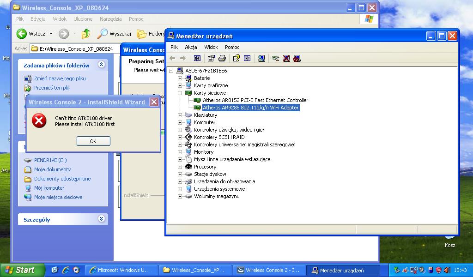Open the Ulubione menu in Explorer window

click(x=83, y=19)
